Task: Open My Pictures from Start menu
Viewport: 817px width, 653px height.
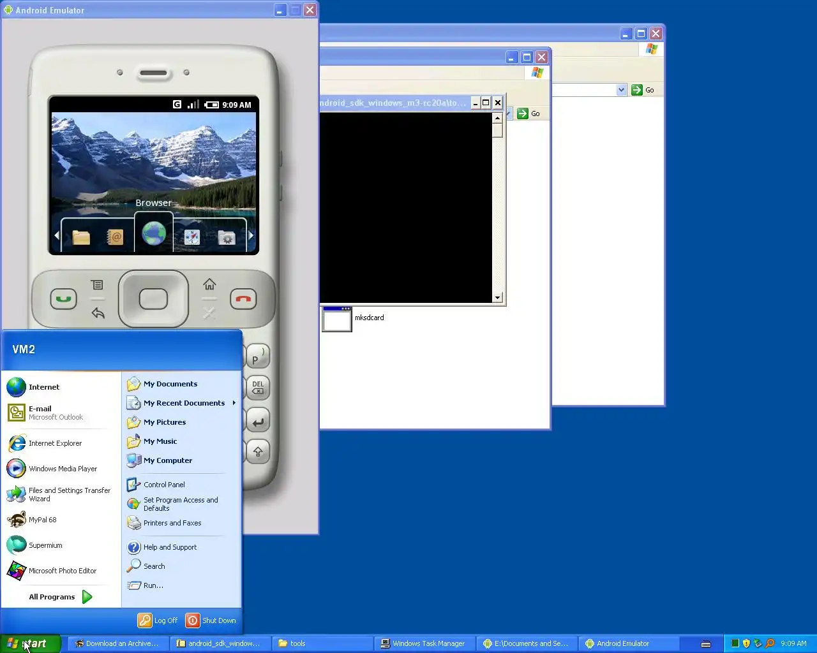Action: click(181, 422)
